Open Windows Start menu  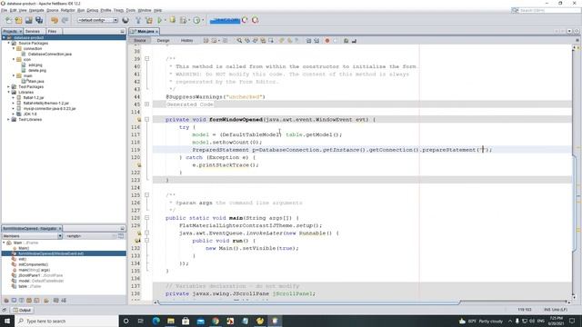(x=7, y=321)
